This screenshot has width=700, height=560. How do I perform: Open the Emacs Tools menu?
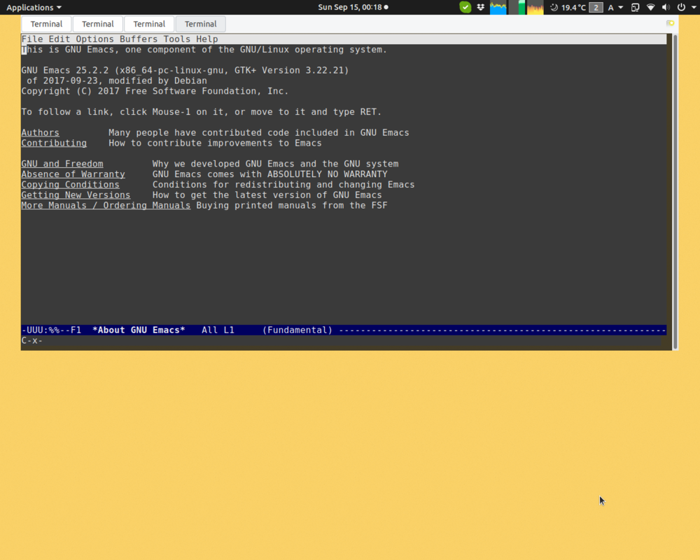pyautogui.click(x=177, y=39)
